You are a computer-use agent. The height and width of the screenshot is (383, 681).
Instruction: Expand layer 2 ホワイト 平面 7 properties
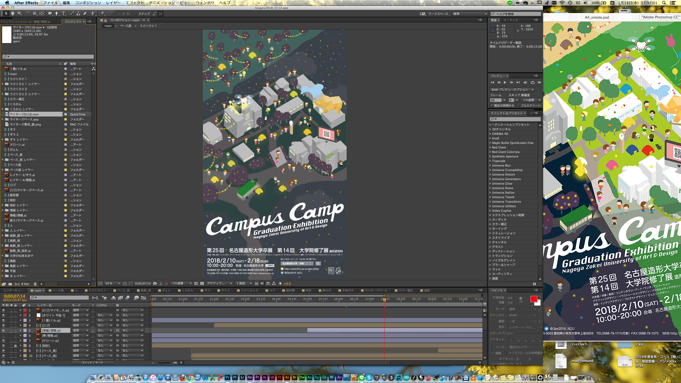tap(20, 315)
